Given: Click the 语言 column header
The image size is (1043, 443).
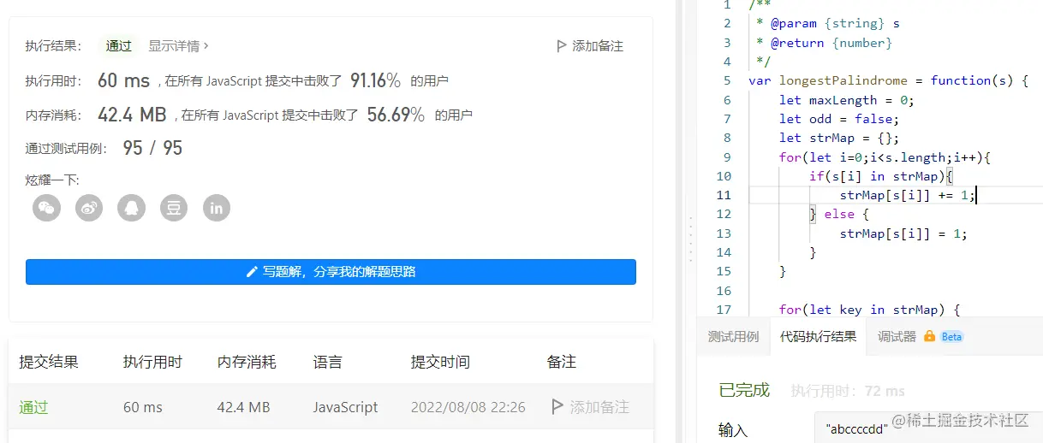Looking at the screenshot, I should click(327, 362).
